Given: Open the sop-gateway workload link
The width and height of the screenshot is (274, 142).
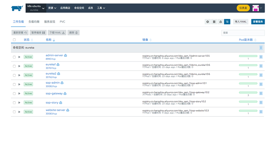Looking at the screenshot, I should click(54, 93).
